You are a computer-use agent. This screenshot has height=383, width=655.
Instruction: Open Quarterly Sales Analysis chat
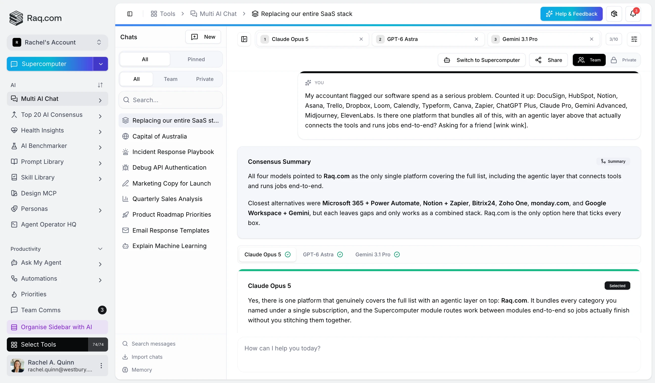click(x=171, y=199)
